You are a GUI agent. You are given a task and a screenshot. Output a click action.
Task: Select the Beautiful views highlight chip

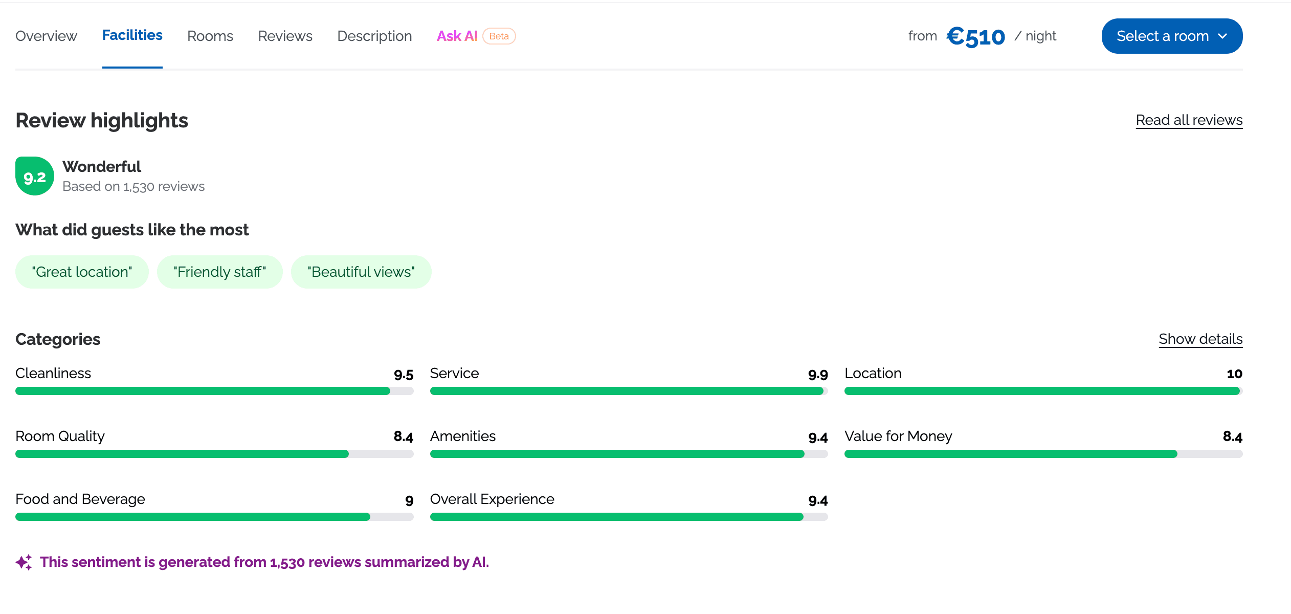(x=361, y=272)
